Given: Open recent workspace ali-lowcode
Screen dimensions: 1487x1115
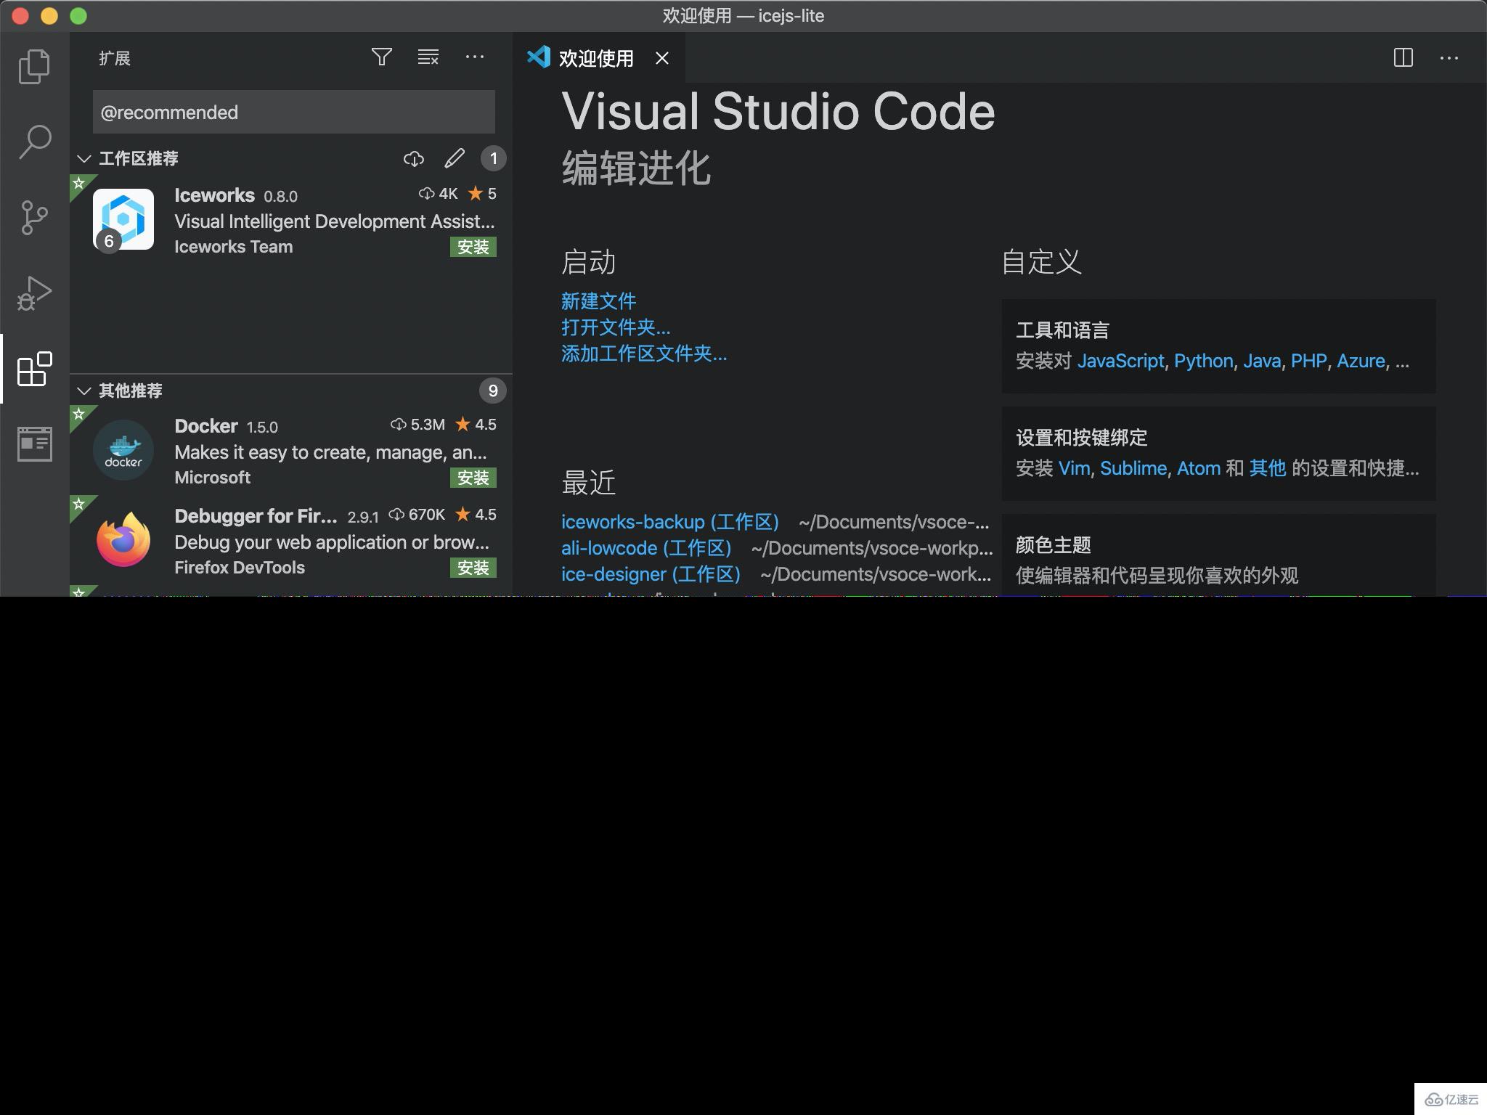Looking at the screenshot, I should [x=647, y=548].
